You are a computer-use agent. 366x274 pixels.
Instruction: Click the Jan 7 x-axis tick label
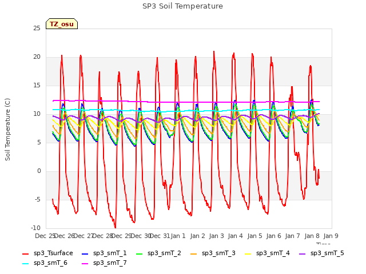coord(292,236)
